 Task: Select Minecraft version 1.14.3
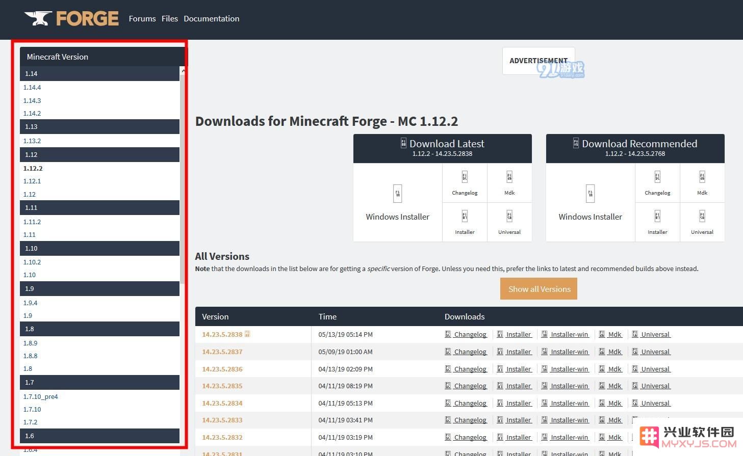click(32, 100)
